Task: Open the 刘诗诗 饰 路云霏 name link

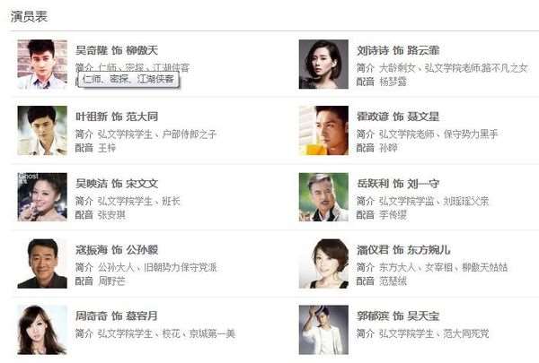Action: 398,50
